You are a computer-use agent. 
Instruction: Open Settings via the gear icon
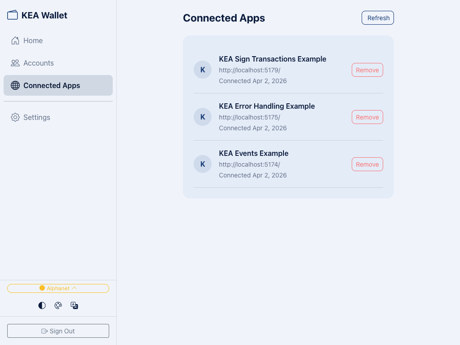pos(15,117)
